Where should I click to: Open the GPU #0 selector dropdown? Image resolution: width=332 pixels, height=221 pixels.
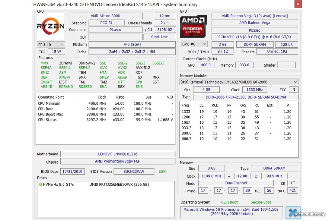point(194,44)
